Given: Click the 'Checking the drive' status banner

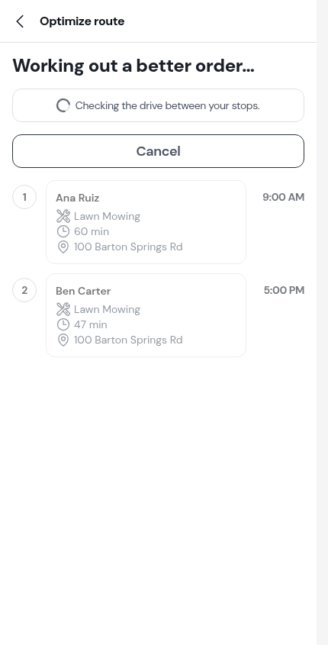Looking at the screenshot, I should 158,105.
